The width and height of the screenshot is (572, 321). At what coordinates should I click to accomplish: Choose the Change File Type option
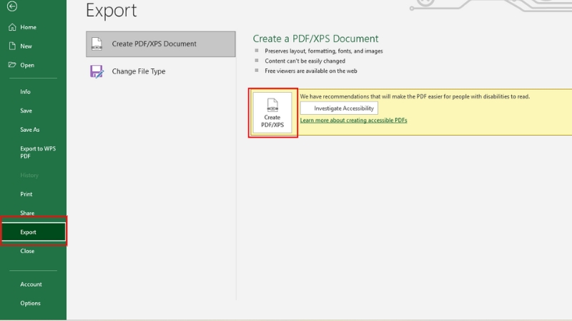[138, 71]
